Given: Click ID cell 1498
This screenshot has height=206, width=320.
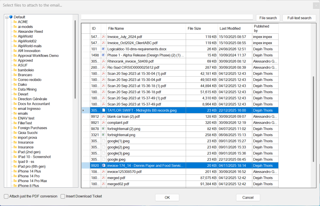Looking at the screenshot, I should point(95,55).
